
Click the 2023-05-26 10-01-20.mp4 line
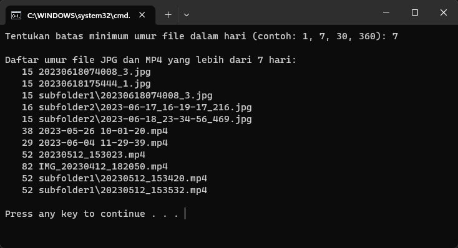95,131
